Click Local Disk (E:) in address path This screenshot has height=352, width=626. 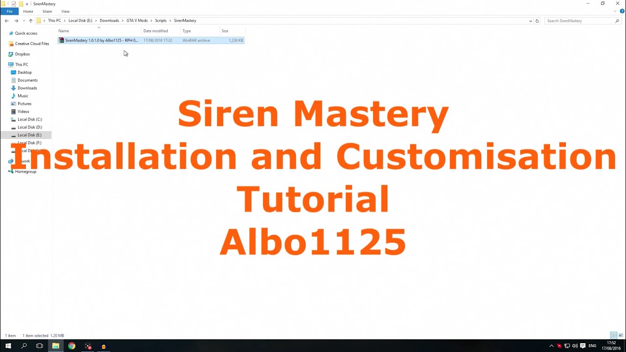point(80,21)
